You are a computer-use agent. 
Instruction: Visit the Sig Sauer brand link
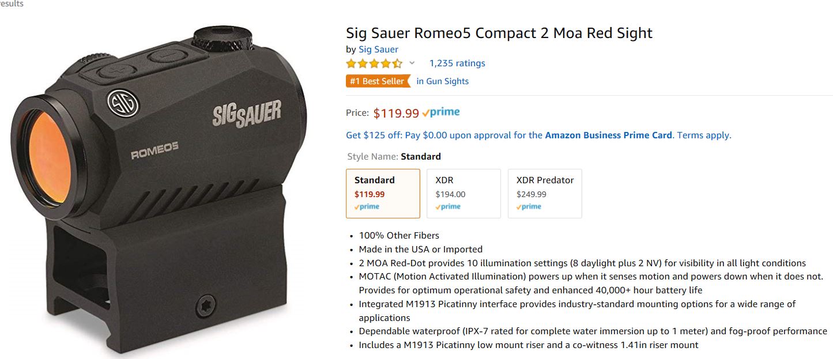click(x=378, y=50)
